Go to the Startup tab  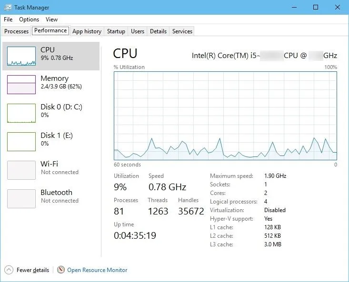click(116, 31)
